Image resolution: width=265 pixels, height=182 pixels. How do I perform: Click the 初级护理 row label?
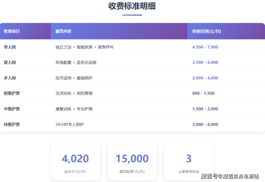coord(12,93)
